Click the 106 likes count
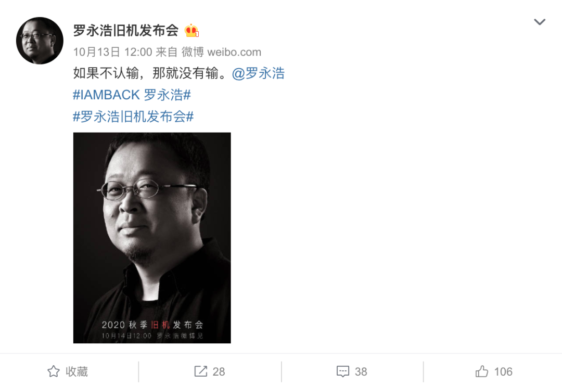Image resolution: width=562 pixels, height=386 pixels. (x=503, y=371)
